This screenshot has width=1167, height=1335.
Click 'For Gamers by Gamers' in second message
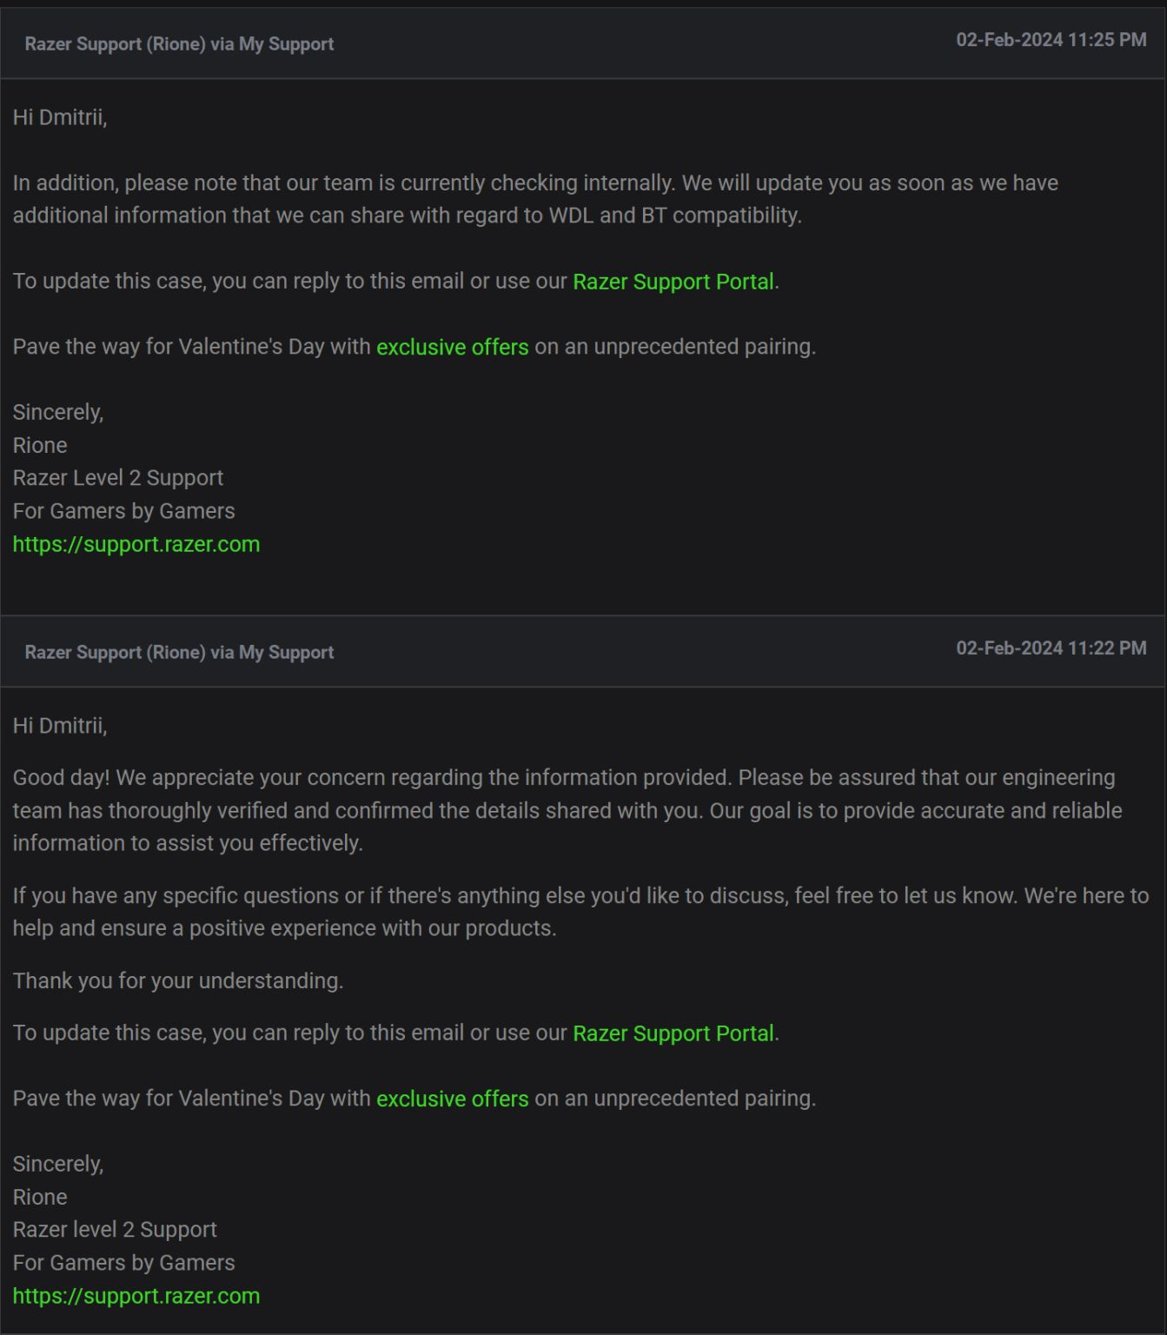(123, 1263)
